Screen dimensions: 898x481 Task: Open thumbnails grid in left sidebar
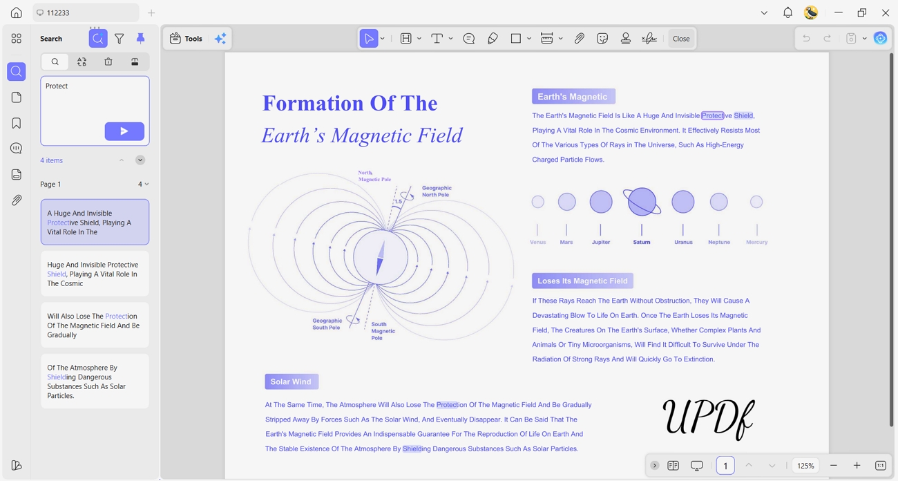(16, 39)
